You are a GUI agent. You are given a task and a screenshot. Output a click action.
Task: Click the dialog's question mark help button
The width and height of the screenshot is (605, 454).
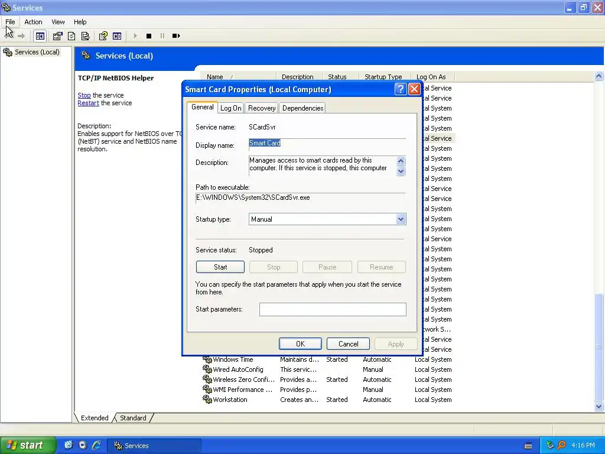tap(401, 89)
